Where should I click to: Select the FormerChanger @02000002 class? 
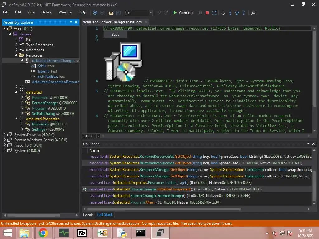pyautogui.click(x=55, y=103)
